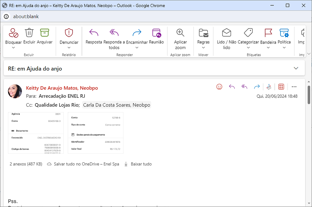Expand the Denunciar dropdown
This screenshot has width=312, height=207.
point(69,48)
